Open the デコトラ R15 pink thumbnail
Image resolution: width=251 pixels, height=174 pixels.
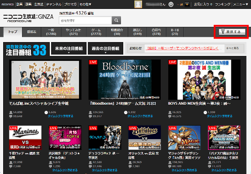(x=65, y=138)
